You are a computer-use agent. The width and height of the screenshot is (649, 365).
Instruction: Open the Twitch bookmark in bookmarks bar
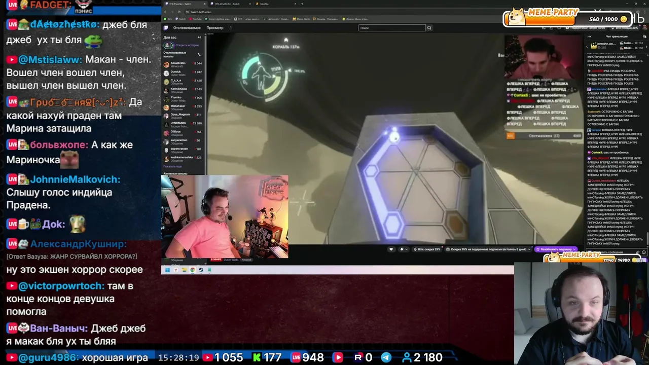click(182, 19)
